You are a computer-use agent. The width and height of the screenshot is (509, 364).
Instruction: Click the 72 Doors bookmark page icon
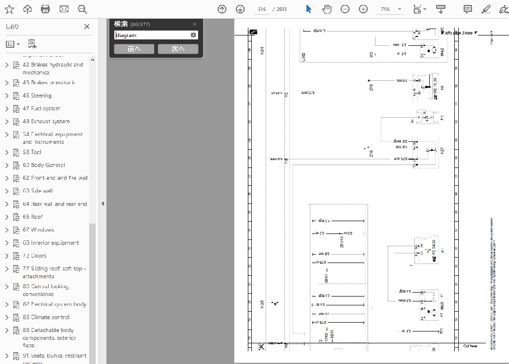coord(16,256)
